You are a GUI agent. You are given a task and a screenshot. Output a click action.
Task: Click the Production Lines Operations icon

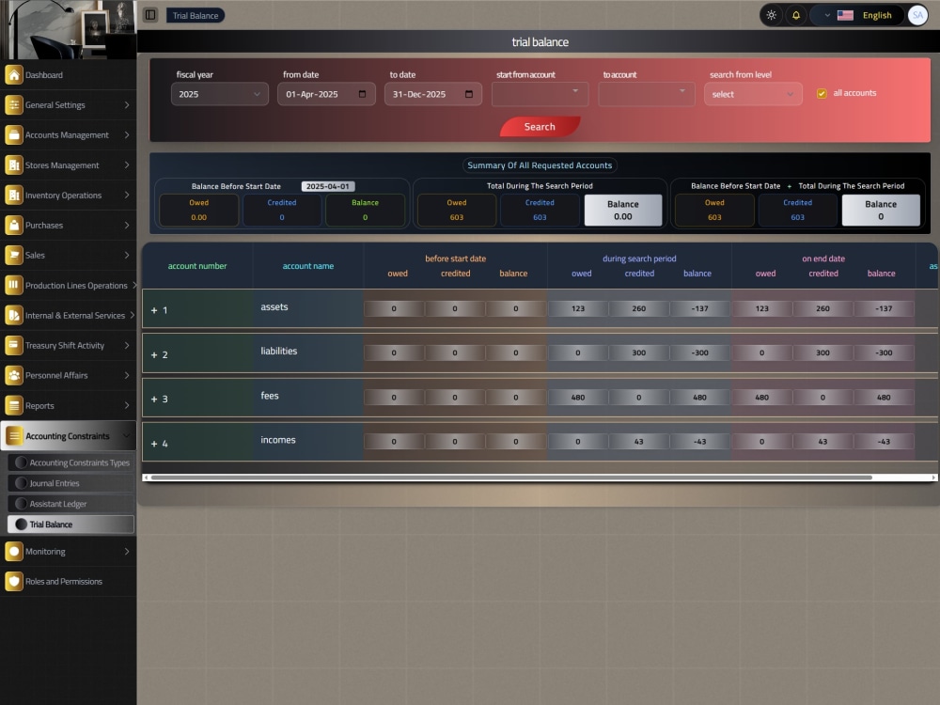point(14,285)
